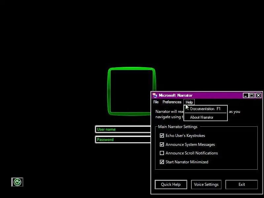Close the open Help menu
The image size is (264, 198).
click(189, 102)
